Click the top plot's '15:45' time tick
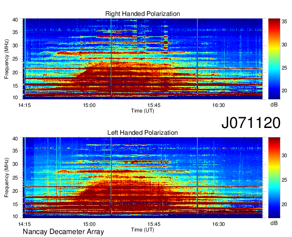 click(x=154, y=105)
